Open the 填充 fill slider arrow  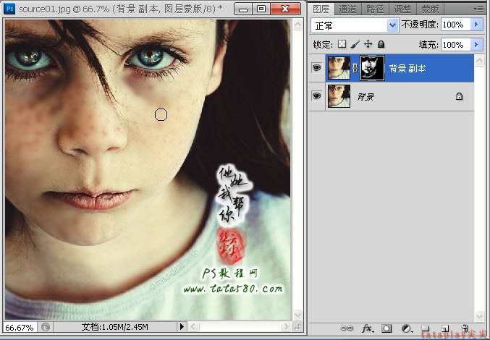476,45
